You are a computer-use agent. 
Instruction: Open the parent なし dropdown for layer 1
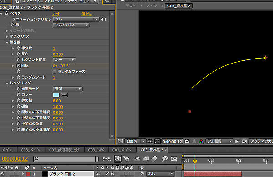[160, 174]
